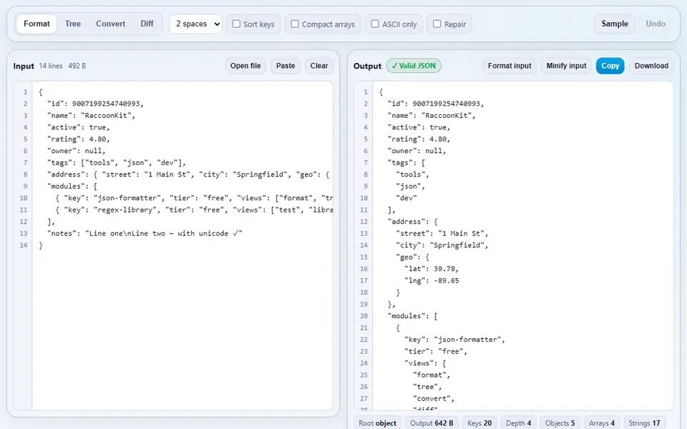The image size is (687, 429).
Task: Click the Arrays 4 stat chip
Action: [x=602, y=423]
